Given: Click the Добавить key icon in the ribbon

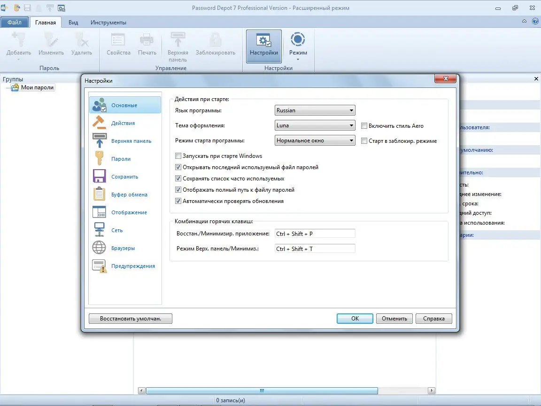Looking at the screenshot, I should point(19,39).
